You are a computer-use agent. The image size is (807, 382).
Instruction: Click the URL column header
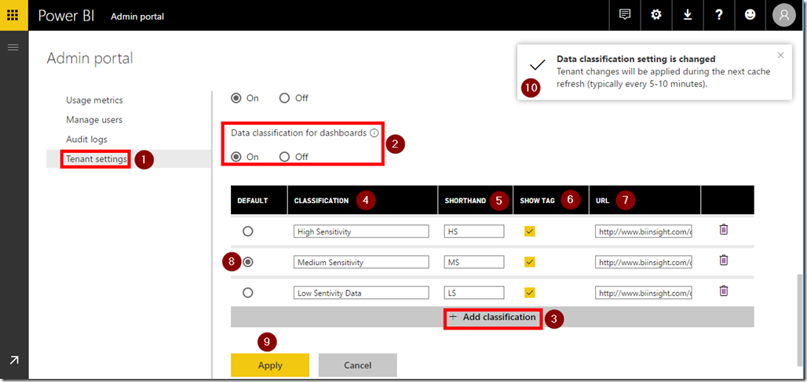tap(601, 201)
